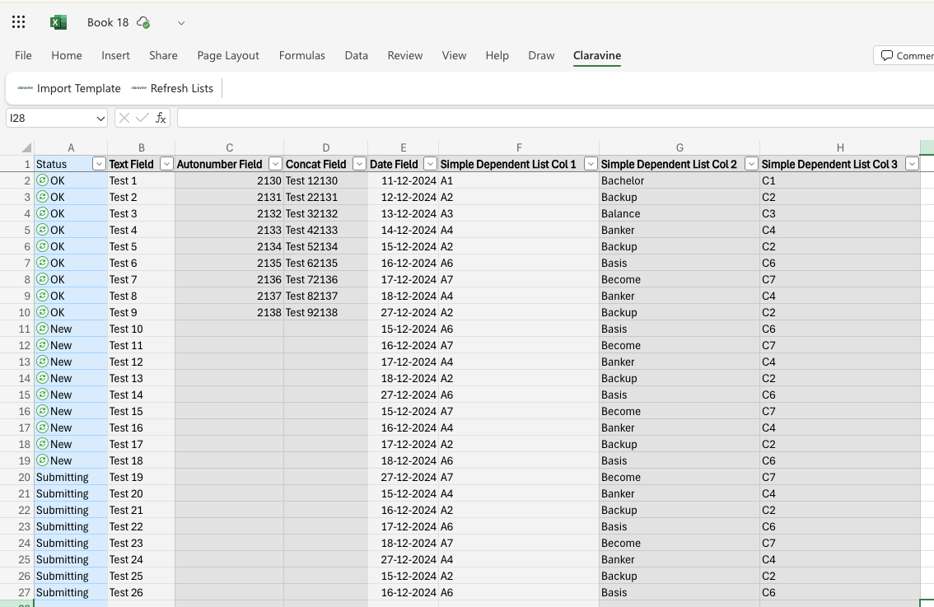The height and width of the screenshot is (607, 934).
Task: Select the Status header cell
Action: click(x=71, y=164)
